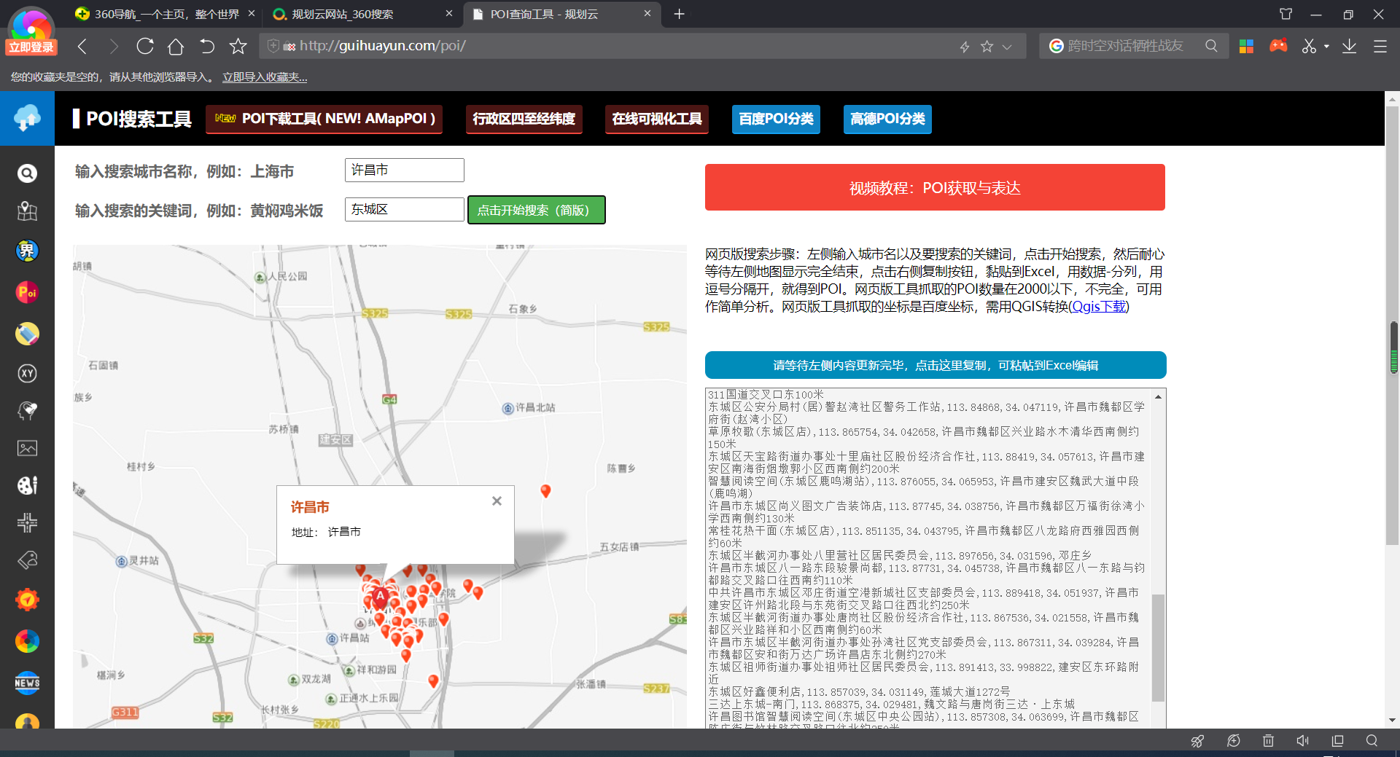Screen dimensions: 1400x757
Task: Click the green 点击开始搜索 button
Action: point(536,210)
